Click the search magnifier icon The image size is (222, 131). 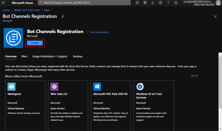pyautogui.click(x=41, y=3)
